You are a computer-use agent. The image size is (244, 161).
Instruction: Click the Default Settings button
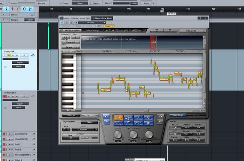[92, 30]
